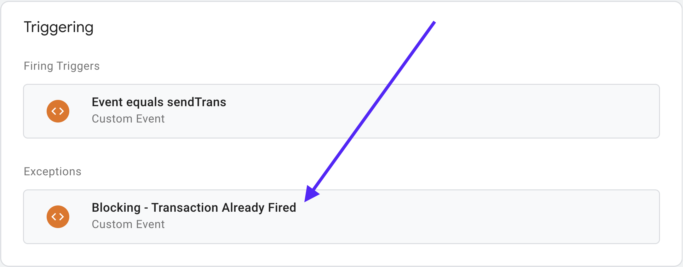Select the Firing Triggers label
Screen dimensions: 683x267
coord(62,66)
